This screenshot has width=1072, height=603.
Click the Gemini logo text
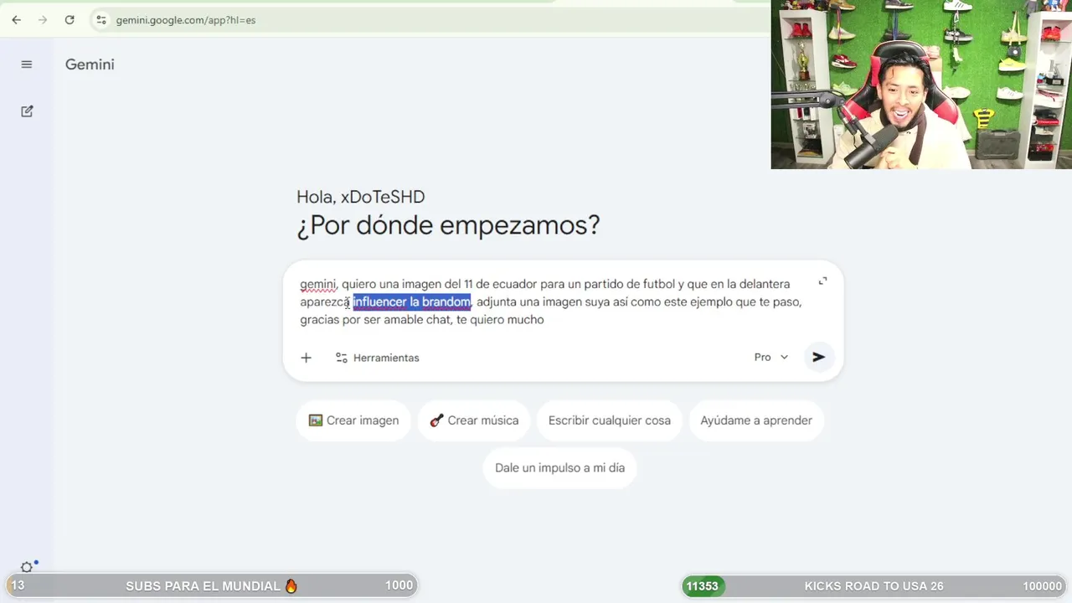point(90,64)
